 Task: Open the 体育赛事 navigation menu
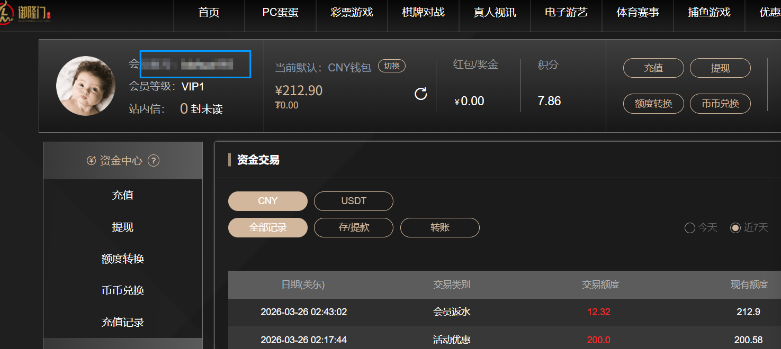click(x=638, y=13)
